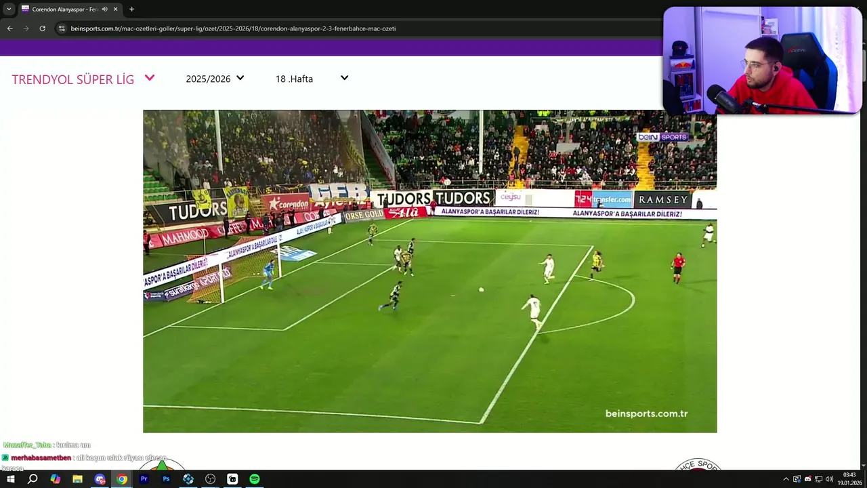The height and width of the screenshot is (488, 867).
Task: Show hidden system tray icons
Action: [x=786, y=479]
